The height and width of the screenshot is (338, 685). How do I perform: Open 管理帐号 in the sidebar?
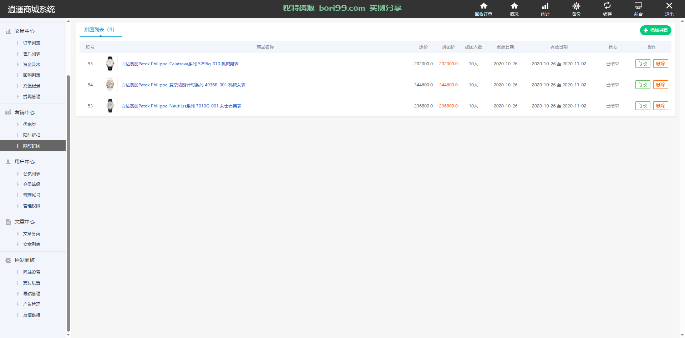(32, 195)
